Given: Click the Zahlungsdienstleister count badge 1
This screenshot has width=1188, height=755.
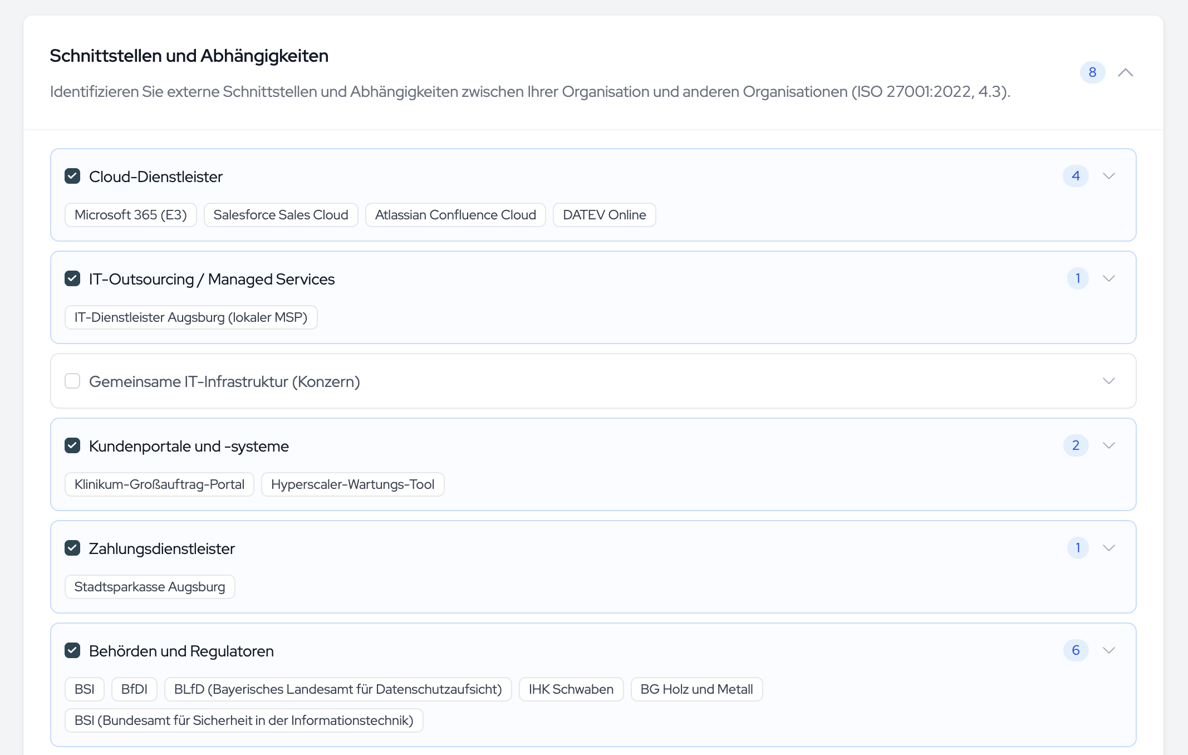Looking at the screenshot, I should pos(1078,548).
